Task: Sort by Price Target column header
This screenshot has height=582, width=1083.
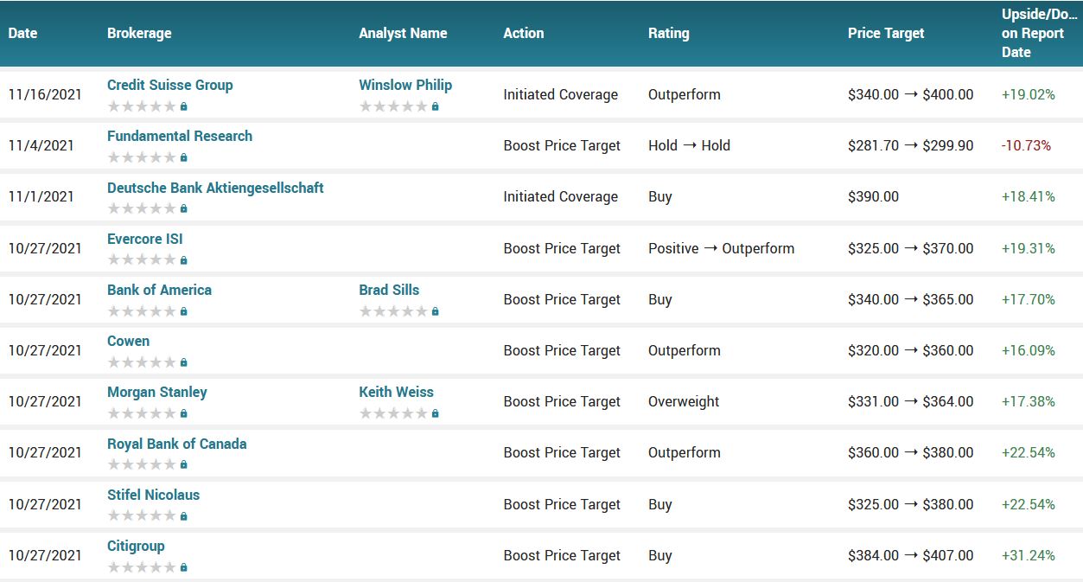Action: (886, 33)
